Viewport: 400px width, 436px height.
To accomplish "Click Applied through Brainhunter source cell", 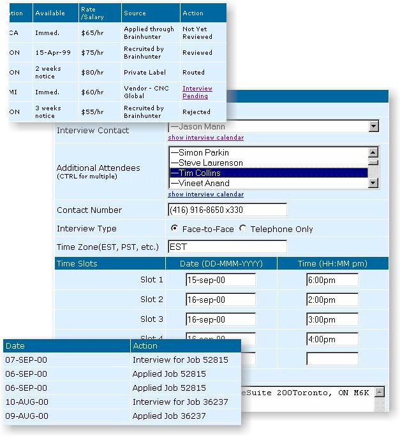I will coord(151,33).
